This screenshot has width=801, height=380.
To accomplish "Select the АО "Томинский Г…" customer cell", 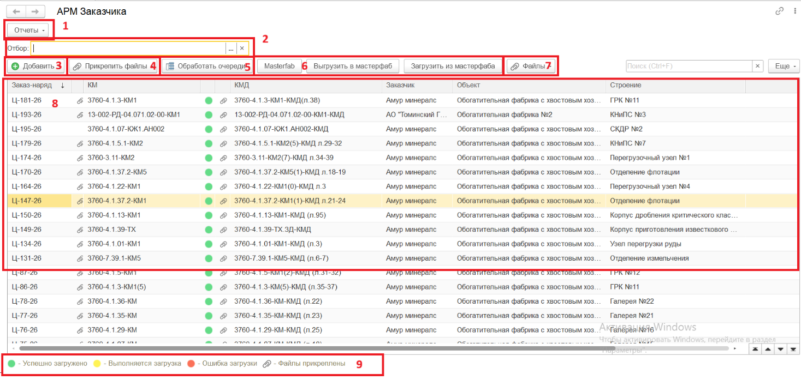I will coord(418,114).
